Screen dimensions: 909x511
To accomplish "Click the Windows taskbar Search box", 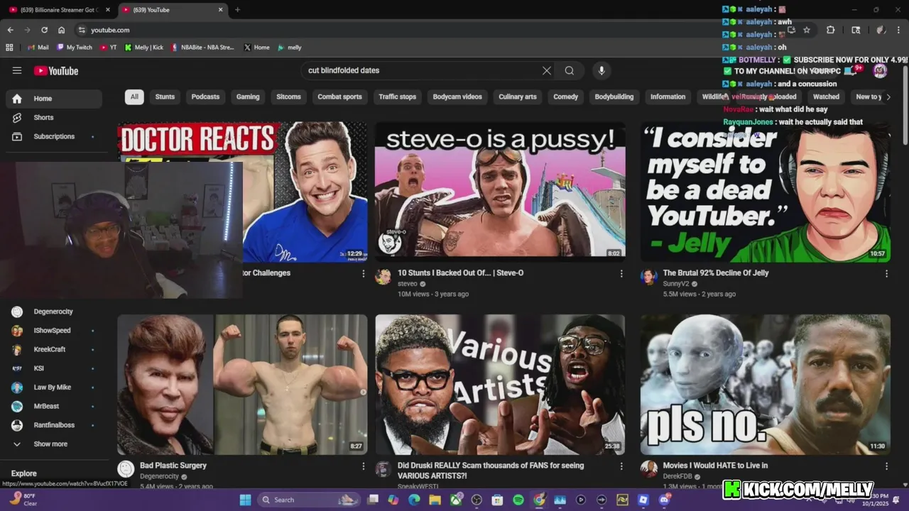I will [x=307, y=500].
